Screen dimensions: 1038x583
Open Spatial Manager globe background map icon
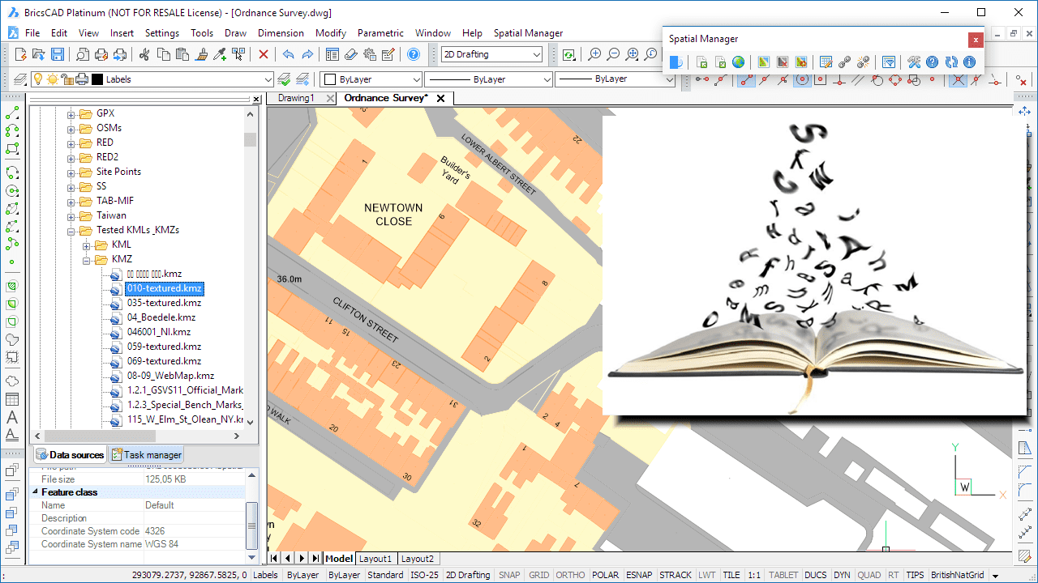click(738, 62)
